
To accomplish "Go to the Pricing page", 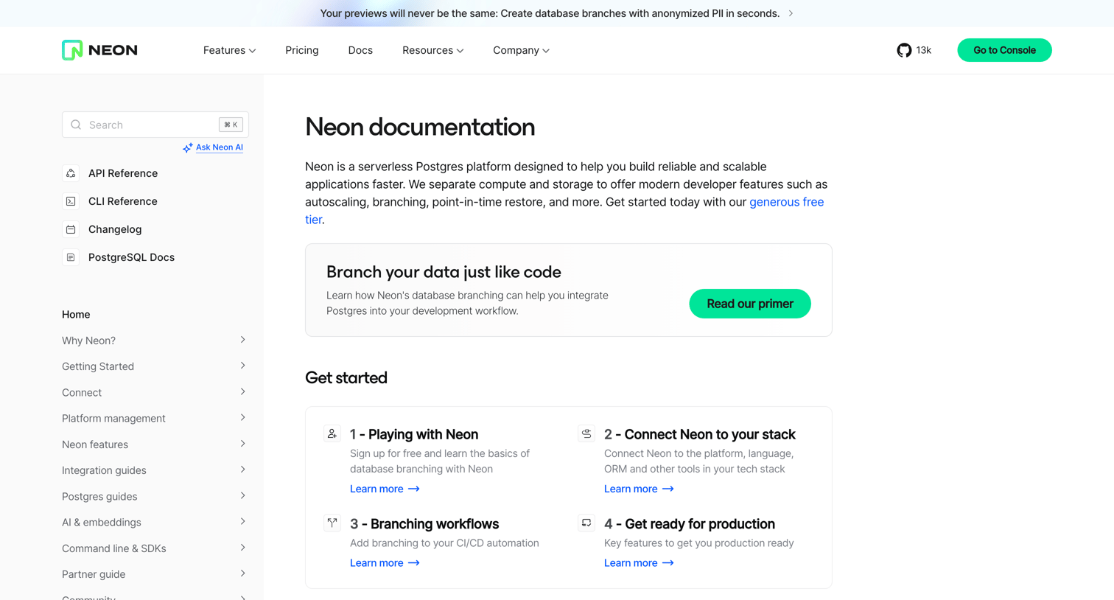I will (302, 50).
